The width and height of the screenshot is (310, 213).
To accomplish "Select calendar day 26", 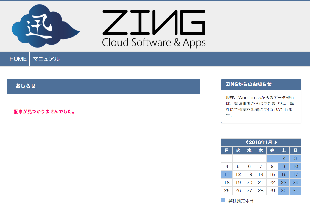I will click(238, 191).
